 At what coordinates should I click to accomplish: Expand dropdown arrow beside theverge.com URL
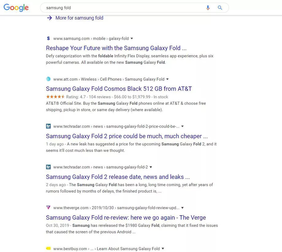coord(183,208)
